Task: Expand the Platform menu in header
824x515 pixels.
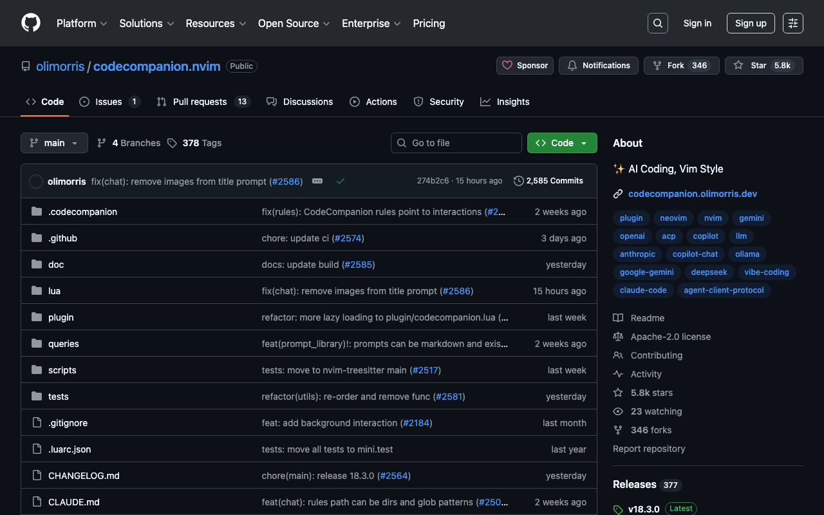Action: coord(82,23)
